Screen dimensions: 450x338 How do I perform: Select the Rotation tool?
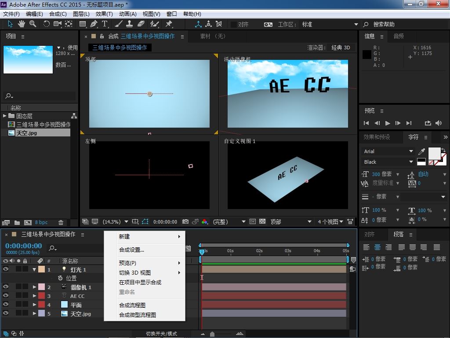pyautogui.click(x=46, y=24)
